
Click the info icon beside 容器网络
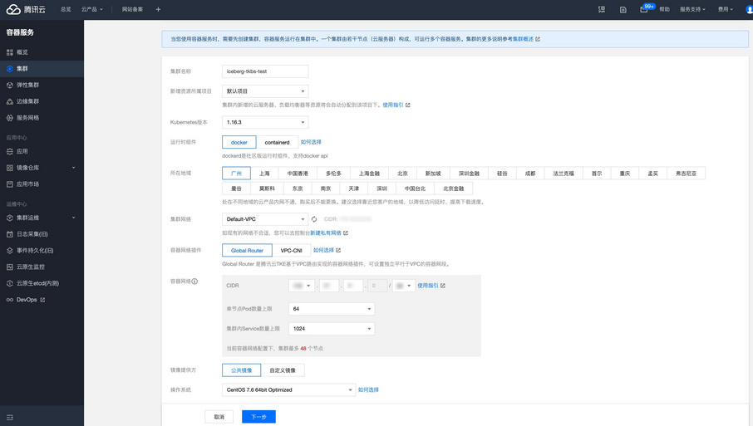pos(194,282)
